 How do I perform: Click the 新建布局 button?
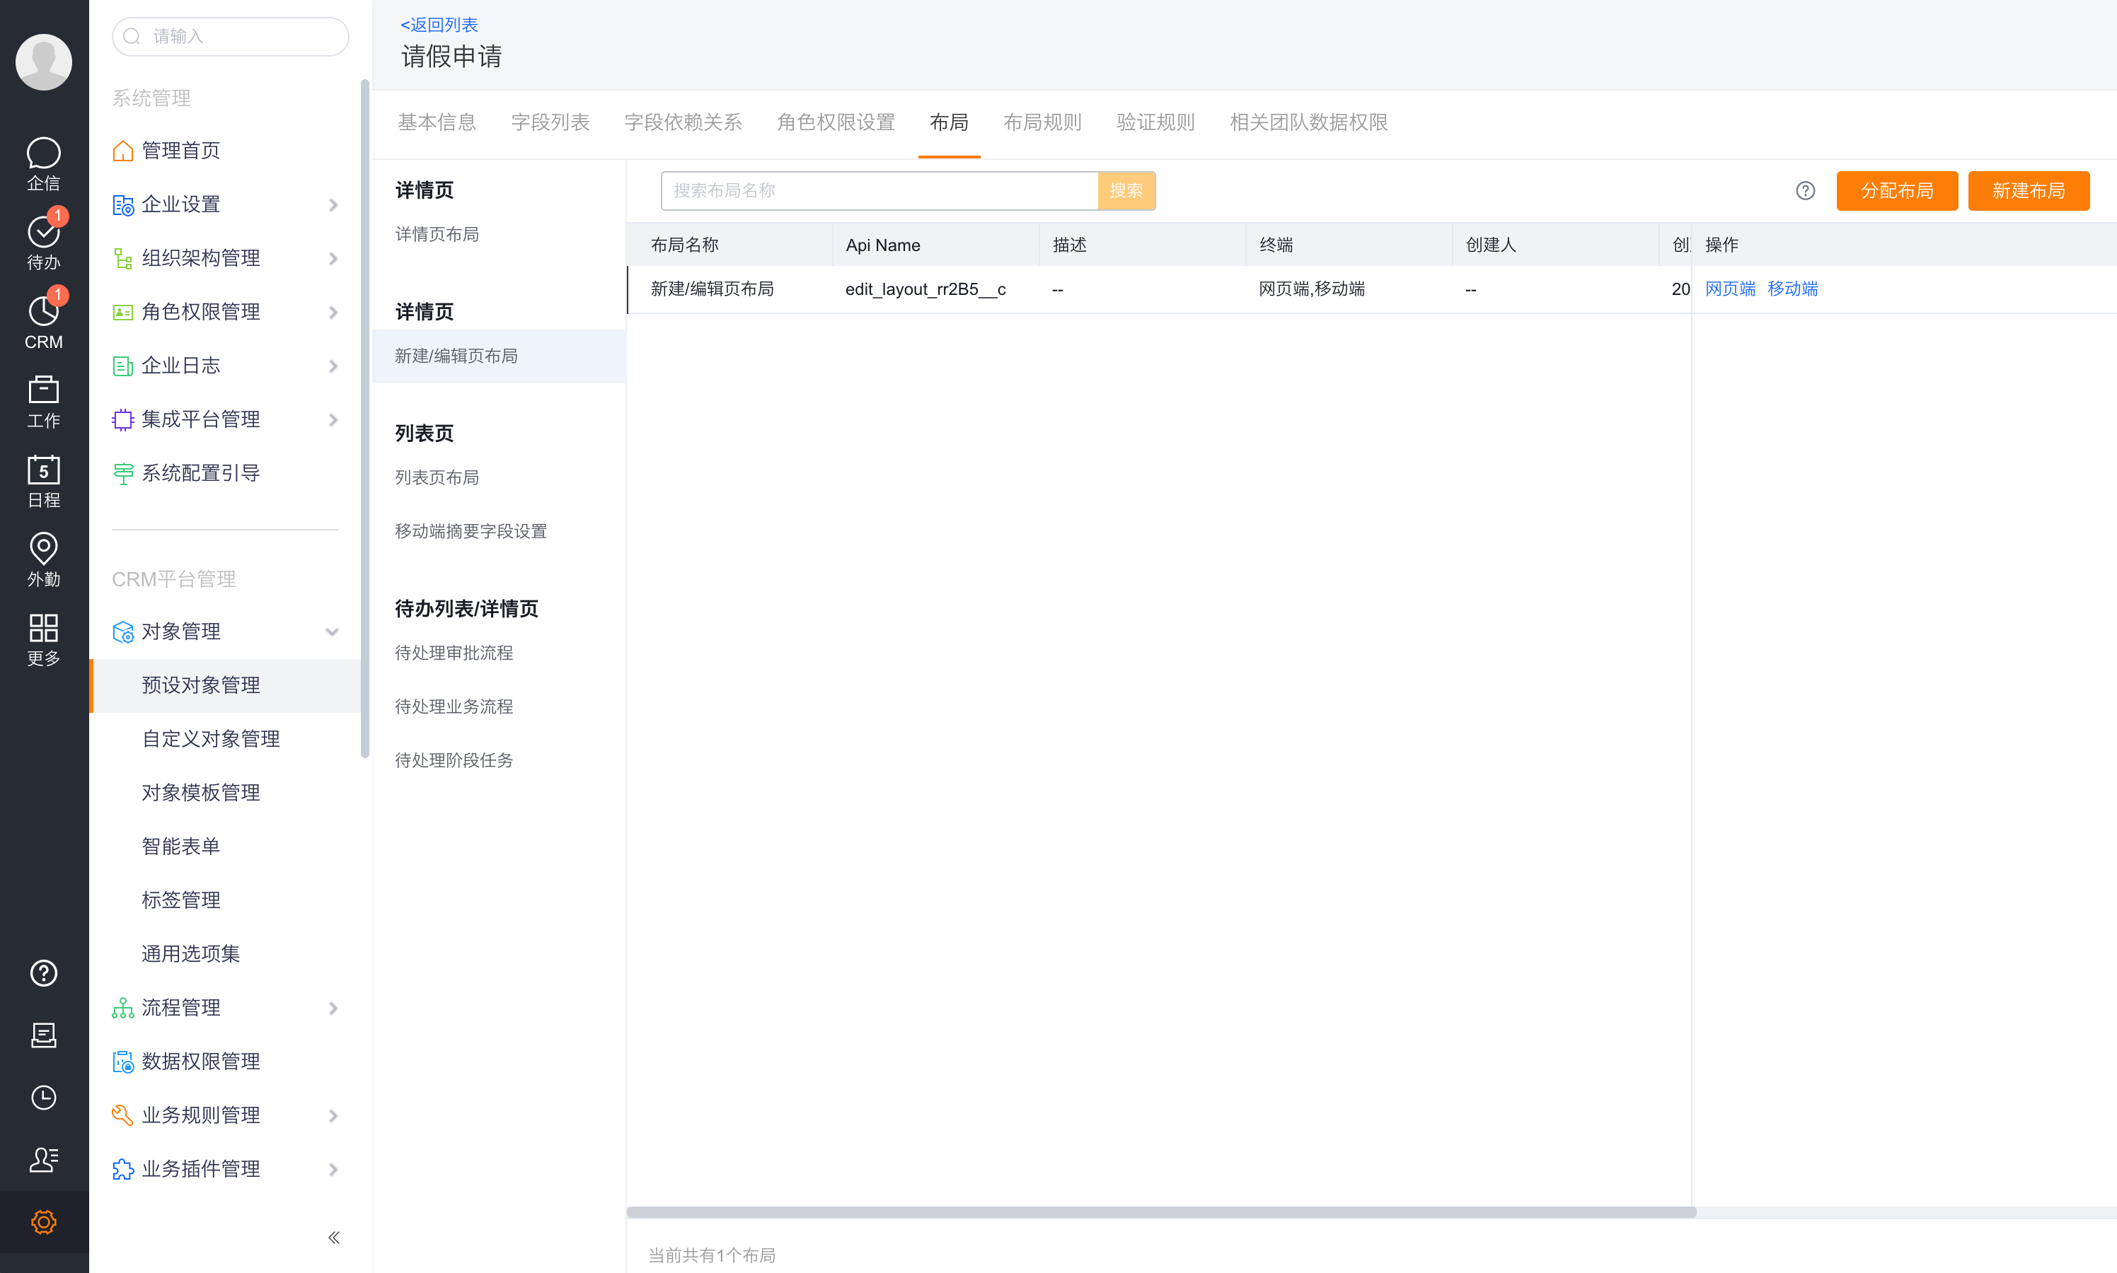point(2028,190)
